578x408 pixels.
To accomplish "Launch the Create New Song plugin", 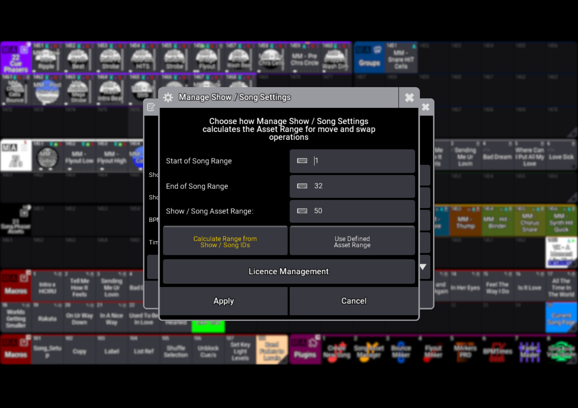I will 337,350.
